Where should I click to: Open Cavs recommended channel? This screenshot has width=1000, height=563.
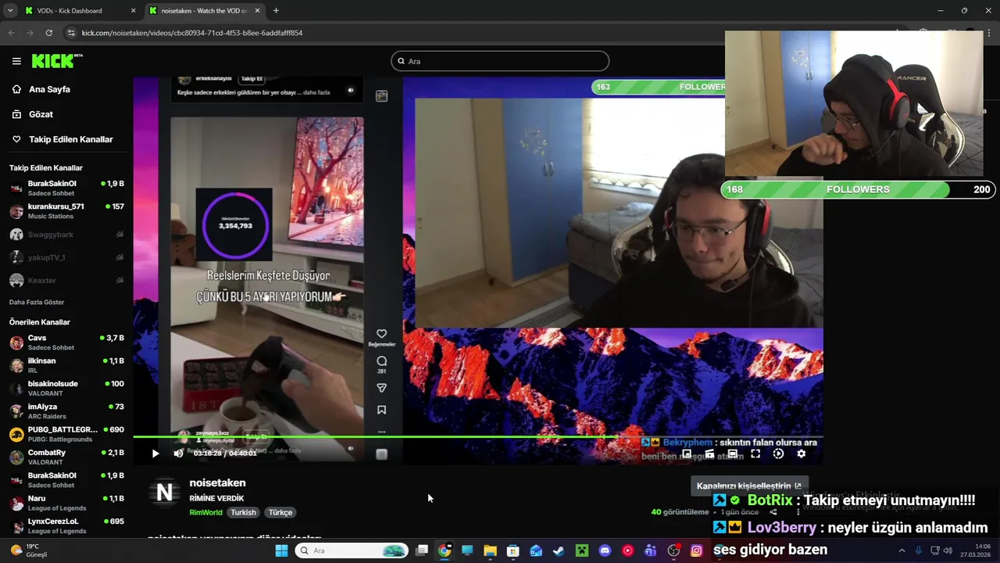point(66,342)
